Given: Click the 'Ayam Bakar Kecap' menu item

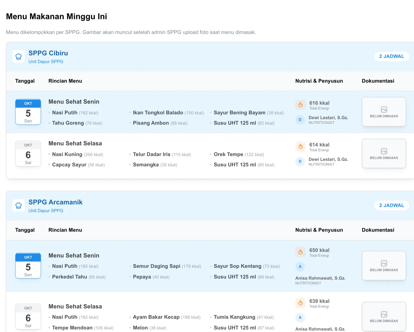Looking at the screenshot, I should point(156,317).
